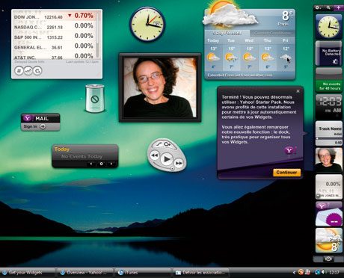Click rewind on iTunes remote widget
The width and height of the screenshot is (344, 278).
(155, 155)
